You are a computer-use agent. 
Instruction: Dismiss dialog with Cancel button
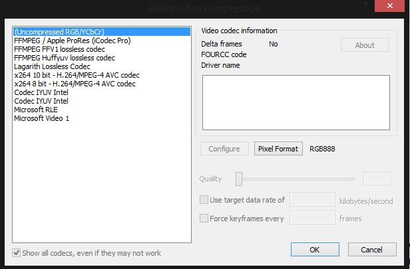point(371,250)
